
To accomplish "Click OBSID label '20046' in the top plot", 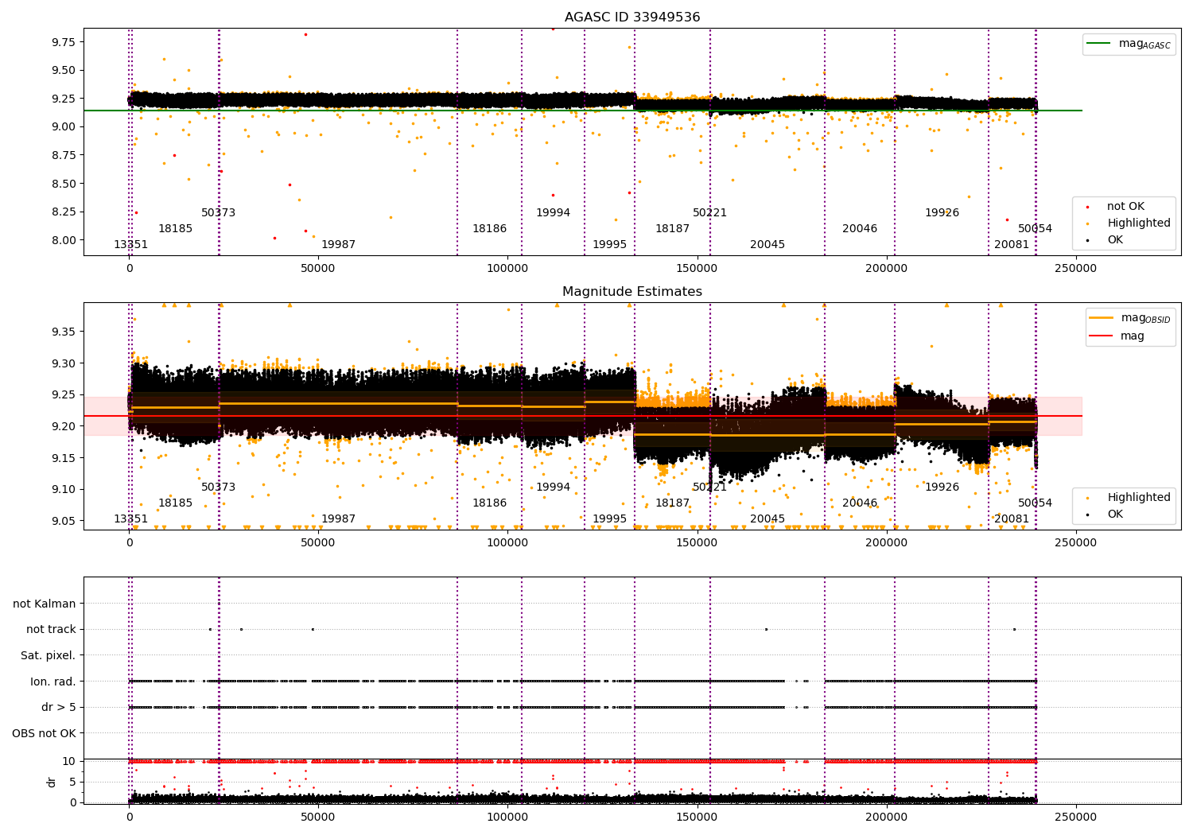I will (x=860, y=229).
